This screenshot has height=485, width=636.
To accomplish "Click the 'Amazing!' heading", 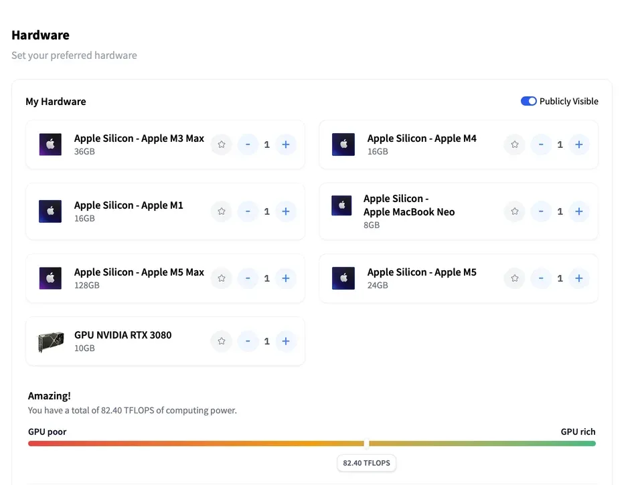I will pos(50,396).
